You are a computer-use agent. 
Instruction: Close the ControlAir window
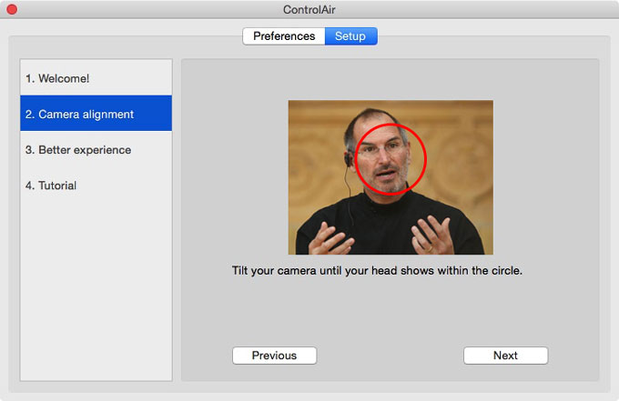tap(12, 9)
